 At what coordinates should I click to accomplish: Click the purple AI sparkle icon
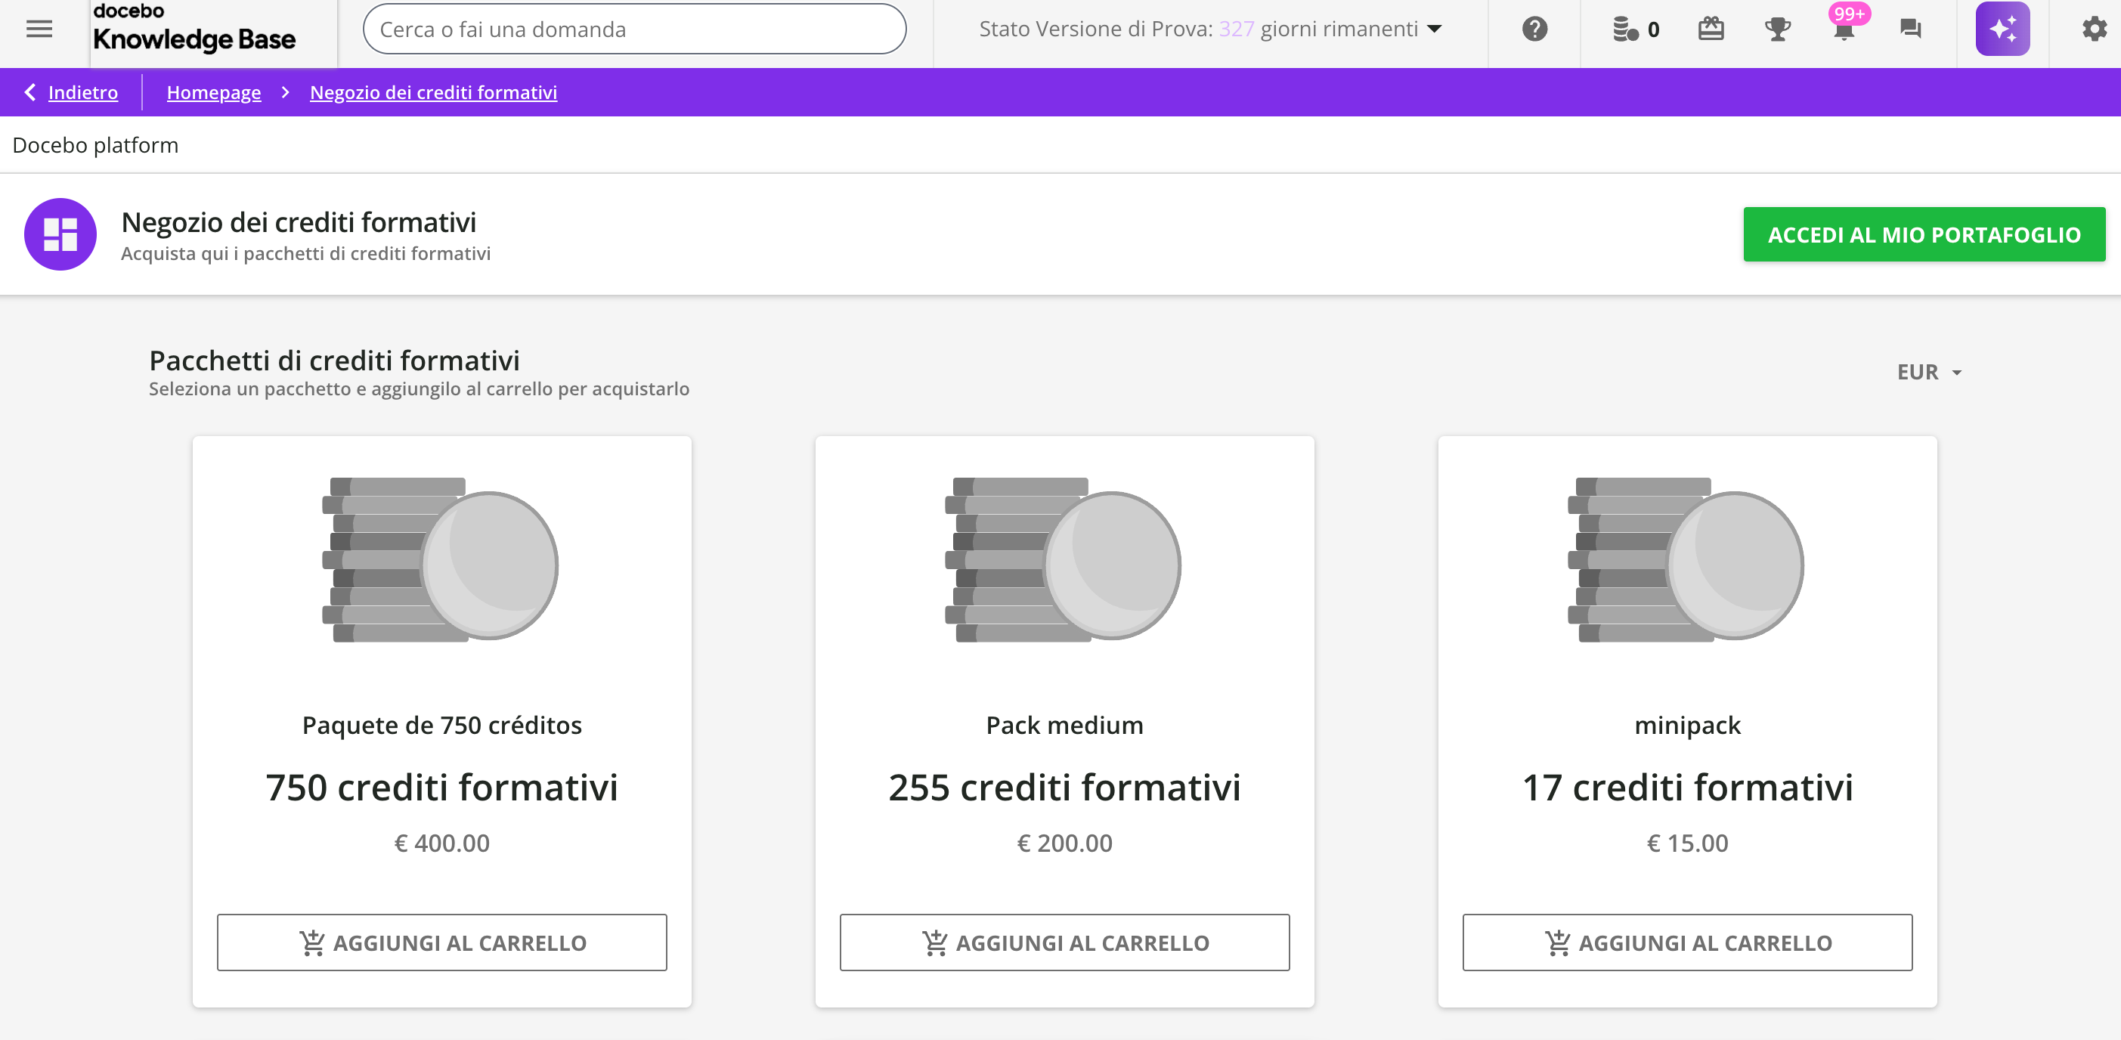(x=2002, y=29)
